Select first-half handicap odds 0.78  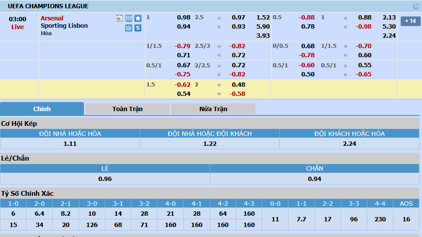[x=308, y=26]
